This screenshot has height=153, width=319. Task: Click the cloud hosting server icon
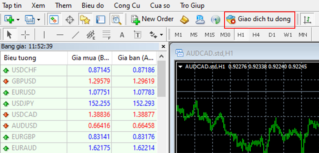pyautogui.click(x=200, y=20)
